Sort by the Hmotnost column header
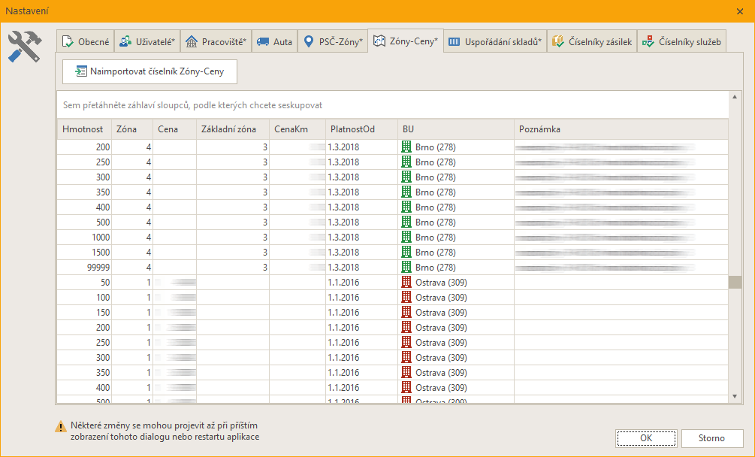The image size is (755, 457). (83, 129)
